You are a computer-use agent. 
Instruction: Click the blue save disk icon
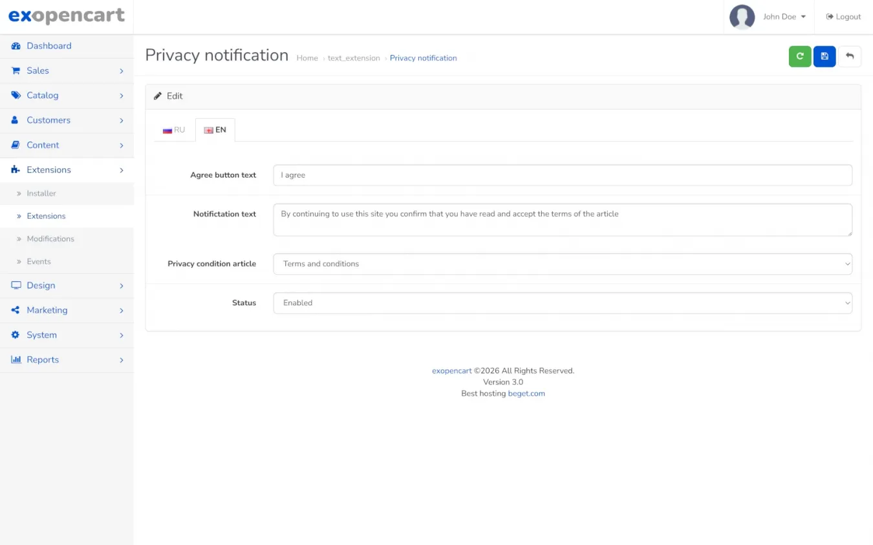pyautogui.click(x=824, y=57)
